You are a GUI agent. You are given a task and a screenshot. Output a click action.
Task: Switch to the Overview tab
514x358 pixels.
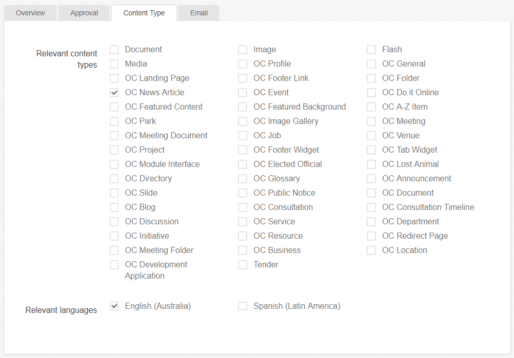tap(30, 13)
